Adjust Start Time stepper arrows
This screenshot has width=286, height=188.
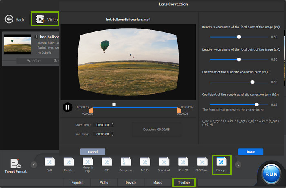pyautogui.click(x=112, y=125)
